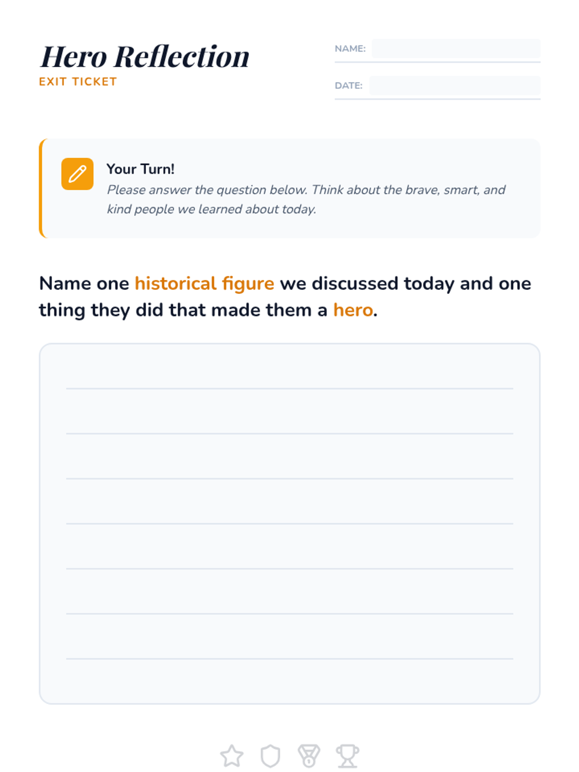This screenshot has height=772, width=579.
Task: Click the EXIT TICKET subtitle
Action: click(78, 82)
